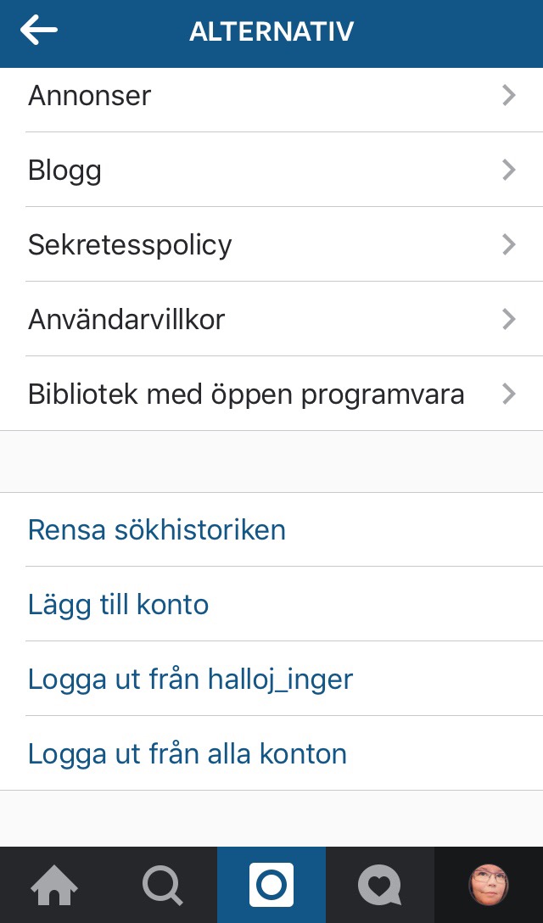Viewport: 543px width, 923px height.
Task: Click the chevron next to Blogg
Action: 509,171
